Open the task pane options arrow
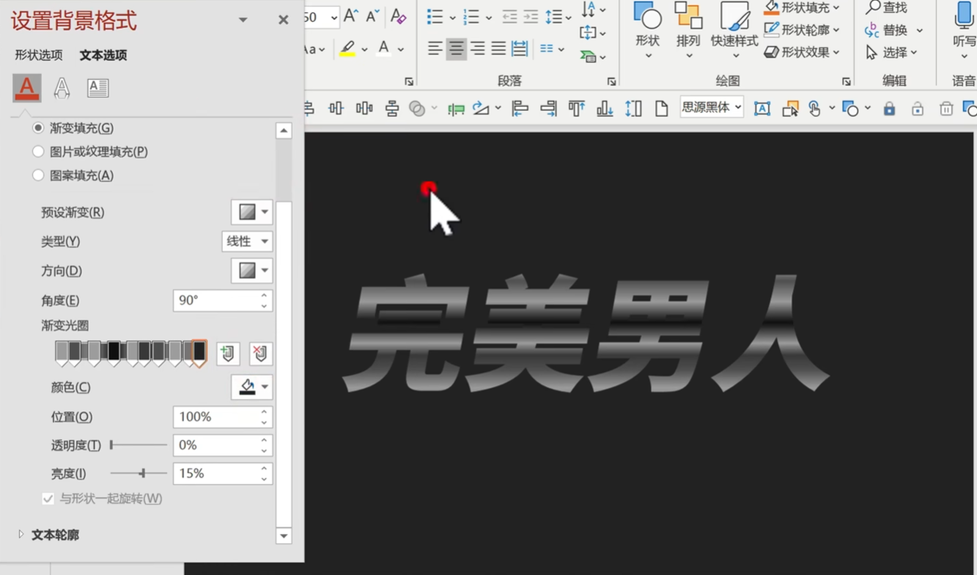 click(x=243, y=20)
